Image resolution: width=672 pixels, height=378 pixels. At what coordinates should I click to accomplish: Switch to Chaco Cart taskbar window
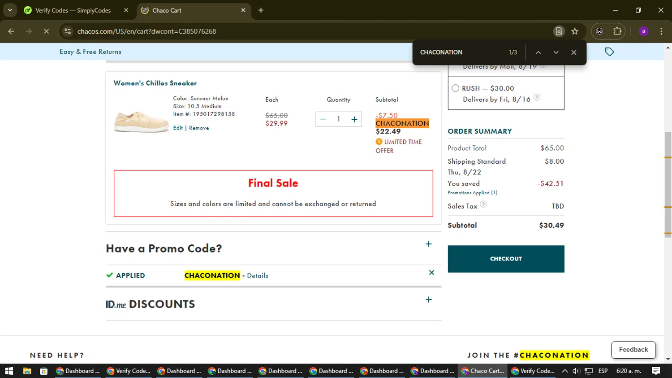click(483, 371)
